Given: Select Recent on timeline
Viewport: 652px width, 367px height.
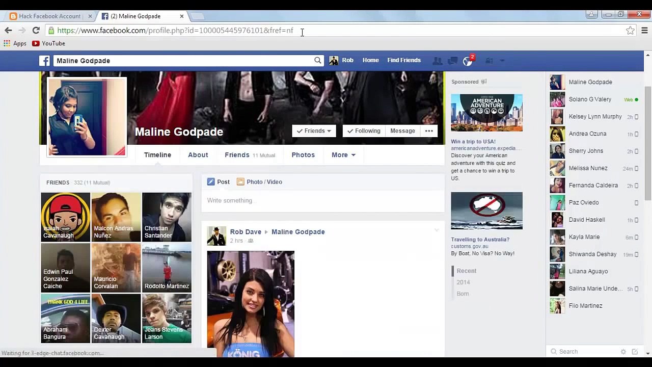Looking at the screenshot, I should [466, 271].
